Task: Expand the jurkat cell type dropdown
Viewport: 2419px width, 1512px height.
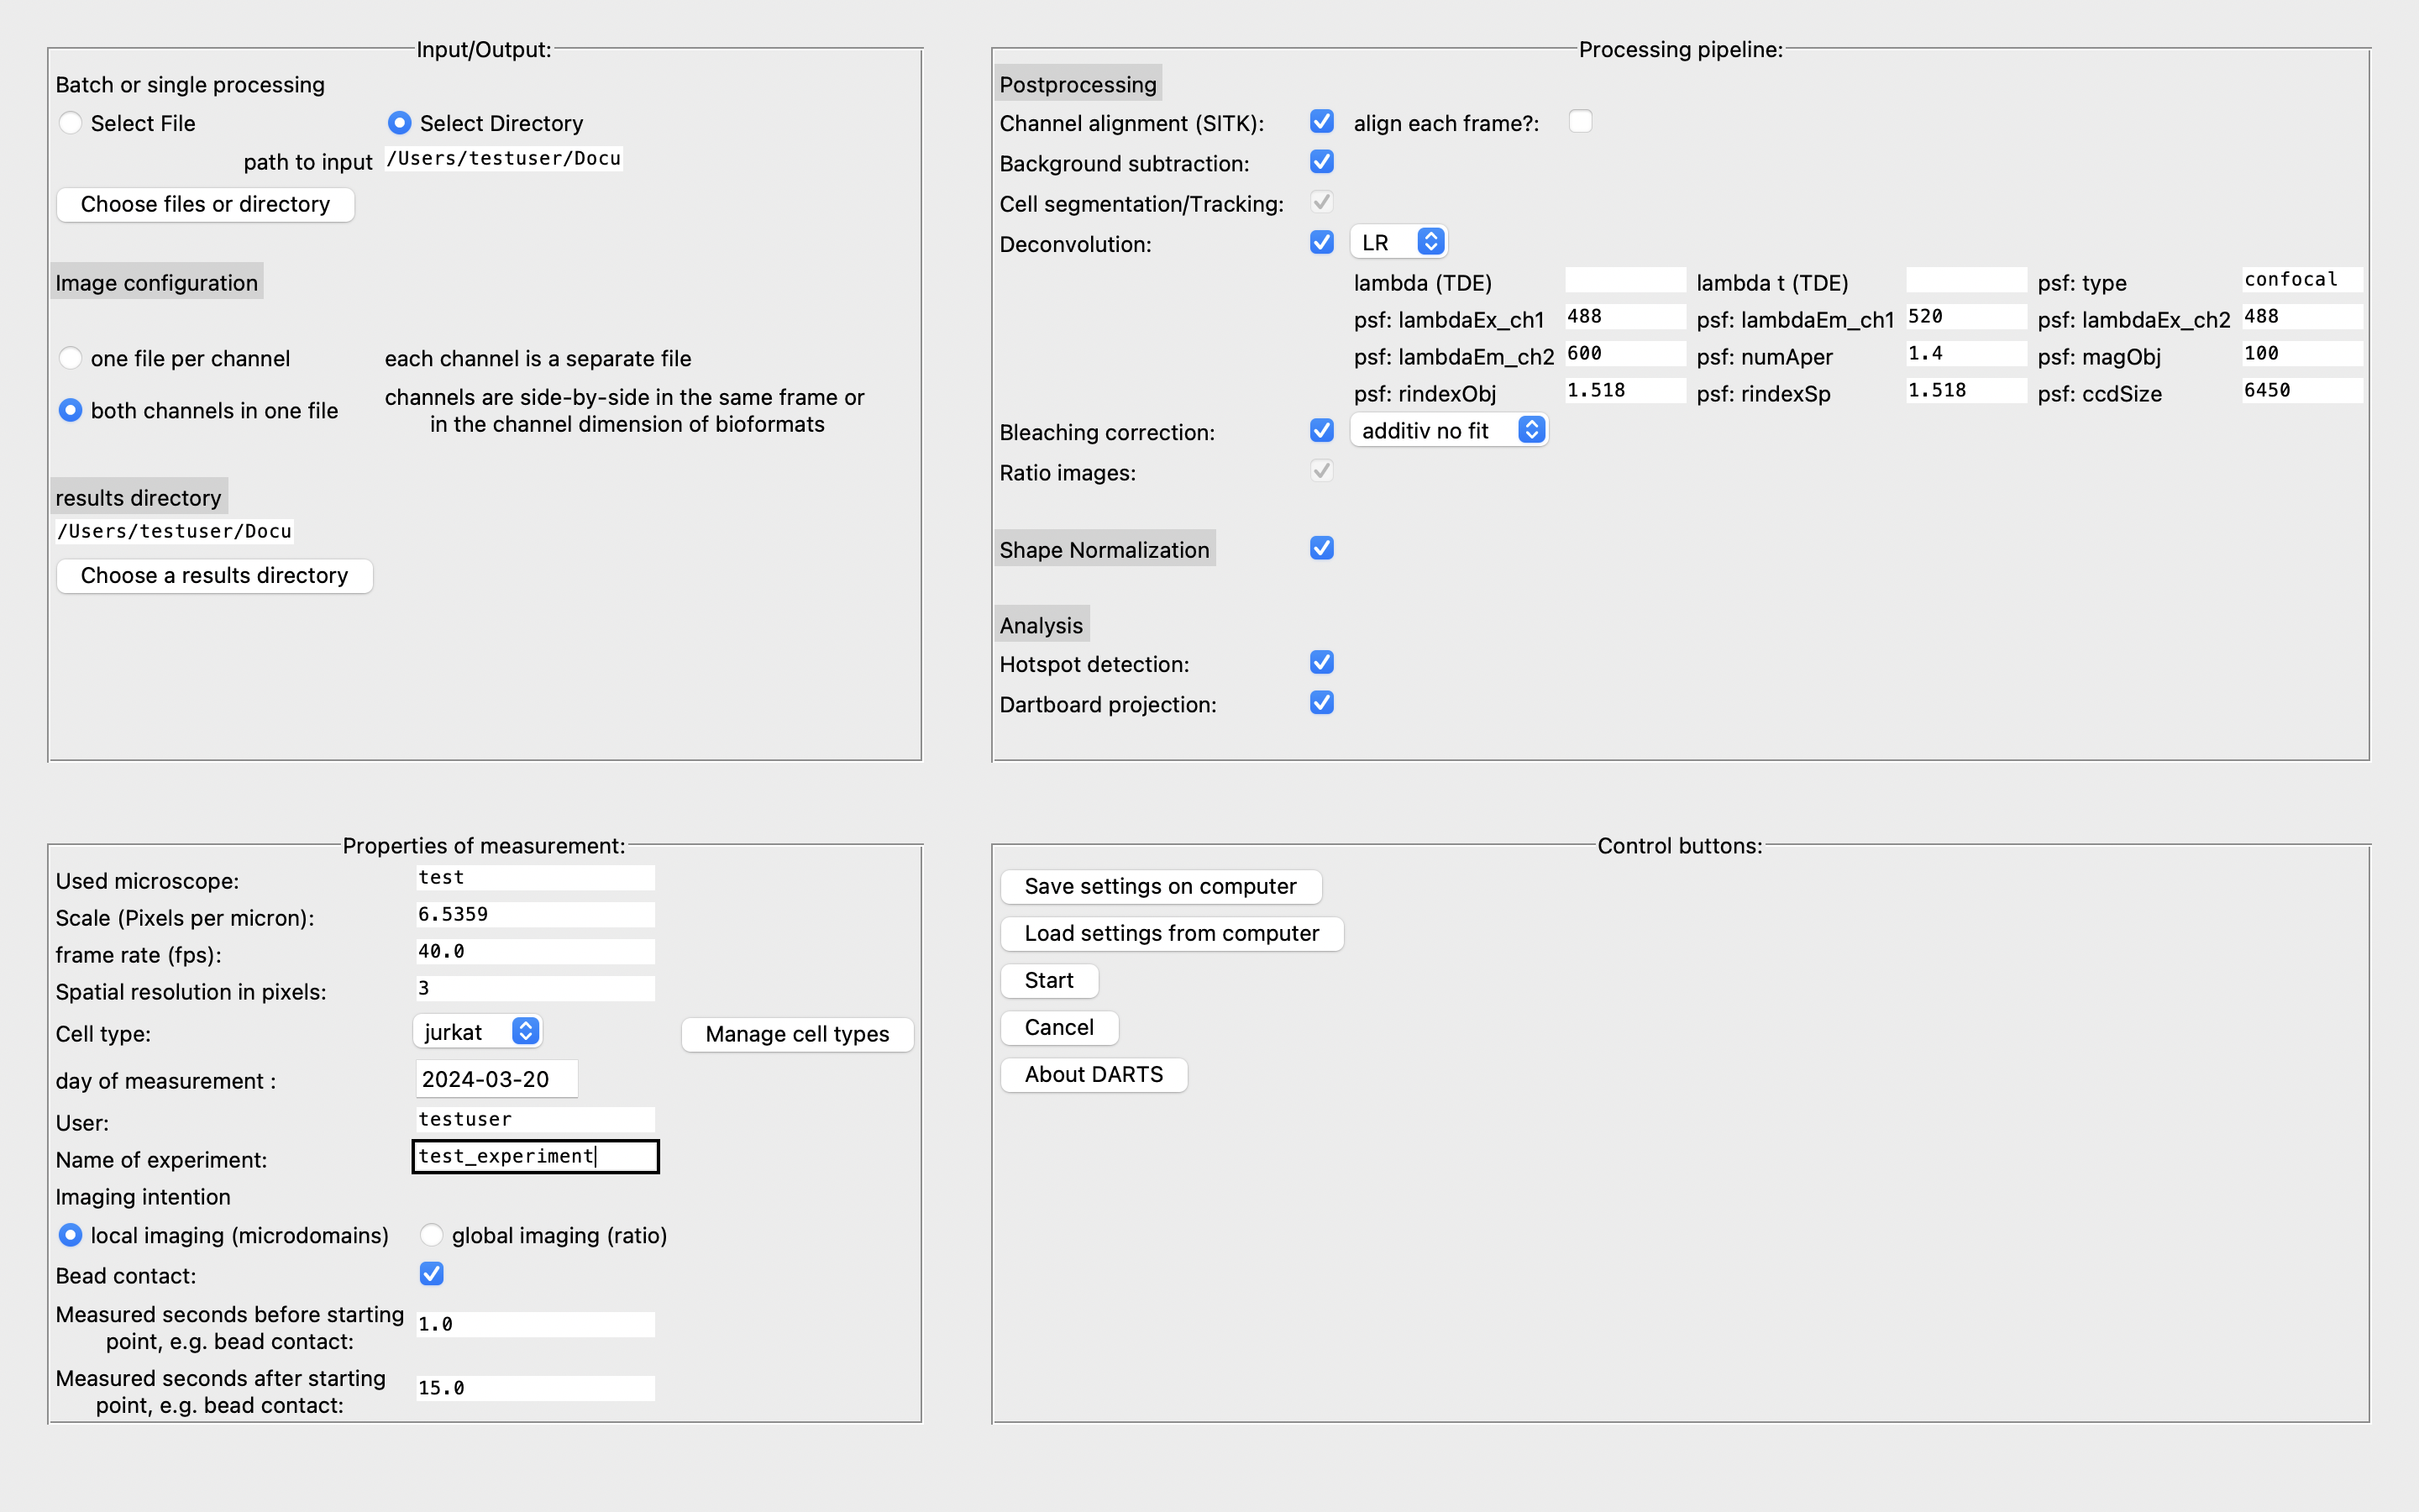Action: (x=524, y=1033)
